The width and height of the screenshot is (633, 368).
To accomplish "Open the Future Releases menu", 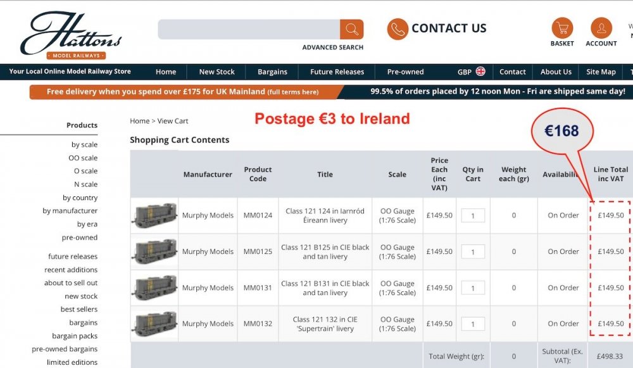I will click(337, 72).
